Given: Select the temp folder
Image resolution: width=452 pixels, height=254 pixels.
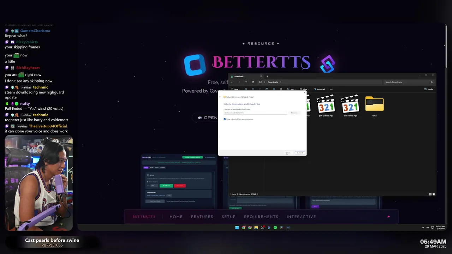Looking at the screenshot, I should click(x=374, y=106).
